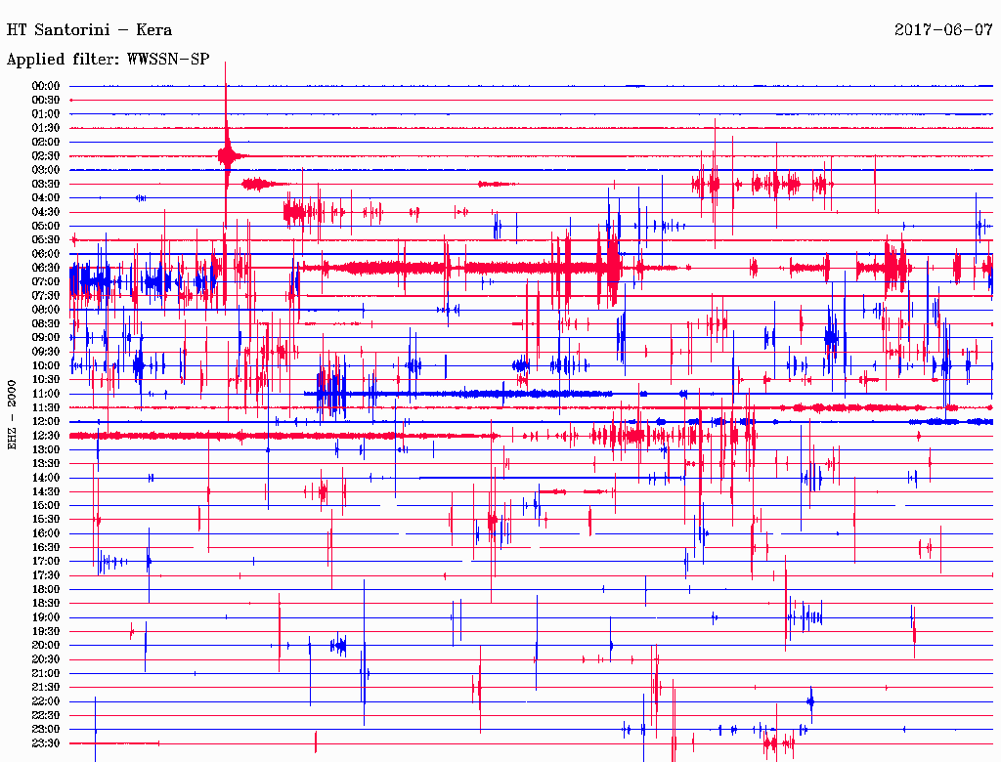Click the '17:30' time label
Image resolution: width=1001 pixels, height=762 pixels.
pyautogui.click(x=46, y=575)
